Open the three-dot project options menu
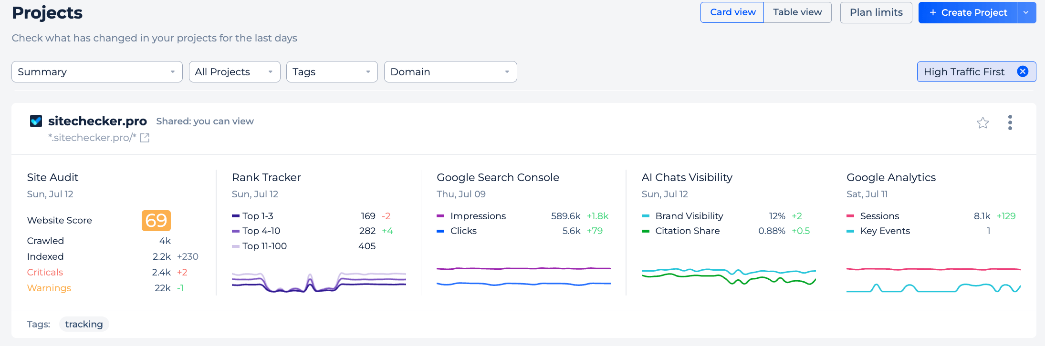Image resolution: width=1045 pixels, height=346 pixels. point(1010,122)
